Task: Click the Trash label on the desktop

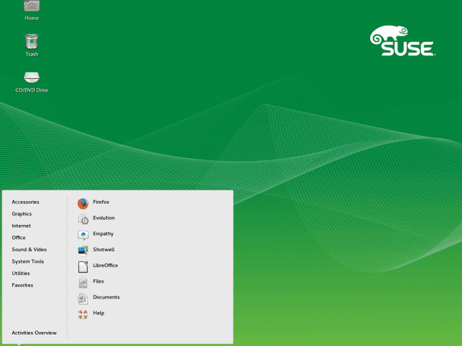Action: click(x=31, y=54)
